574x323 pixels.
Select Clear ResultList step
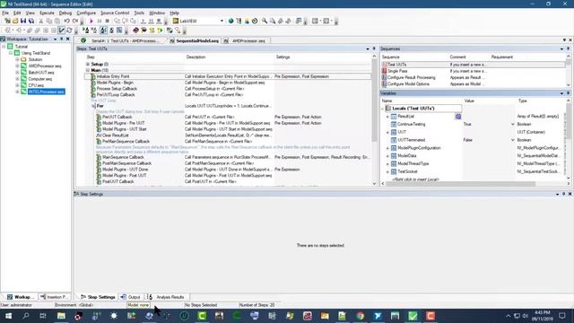[x=115, y=135]
